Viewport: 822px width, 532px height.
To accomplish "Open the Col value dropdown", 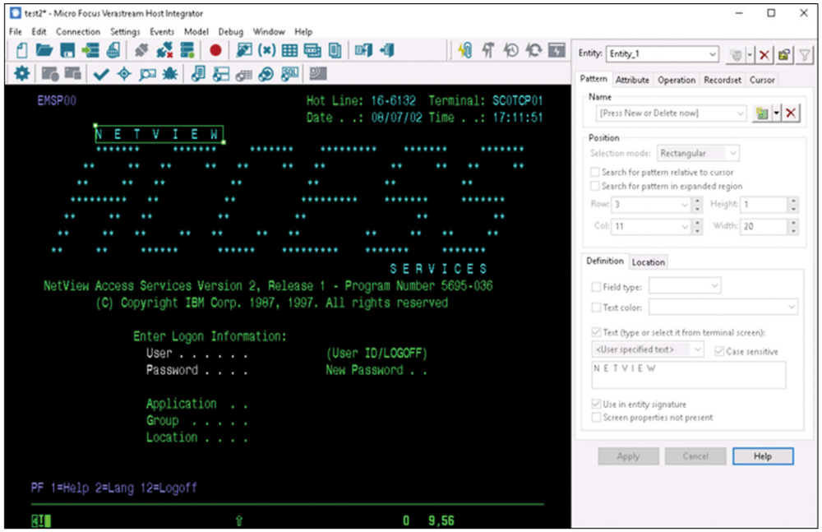I will [685, 227].
